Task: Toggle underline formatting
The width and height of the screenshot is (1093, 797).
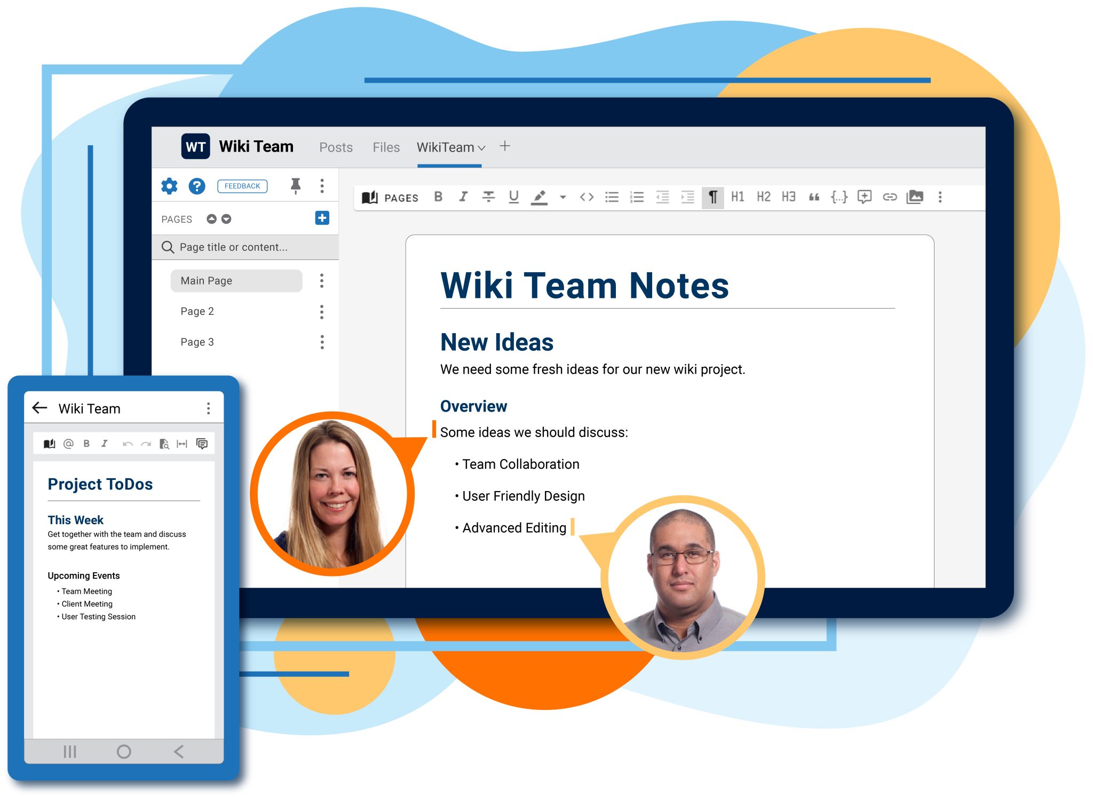Action: pos(513,197)
